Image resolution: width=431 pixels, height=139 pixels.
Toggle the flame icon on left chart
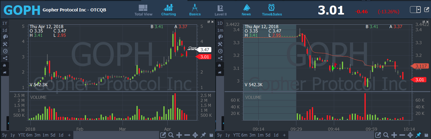tap(5, 65)
